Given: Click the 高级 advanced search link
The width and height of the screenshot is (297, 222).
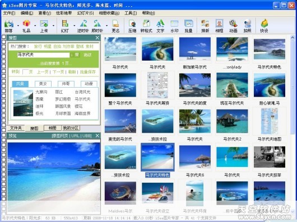Looking at the screenshot, I should pyautogui.click(x=87, y=55).
